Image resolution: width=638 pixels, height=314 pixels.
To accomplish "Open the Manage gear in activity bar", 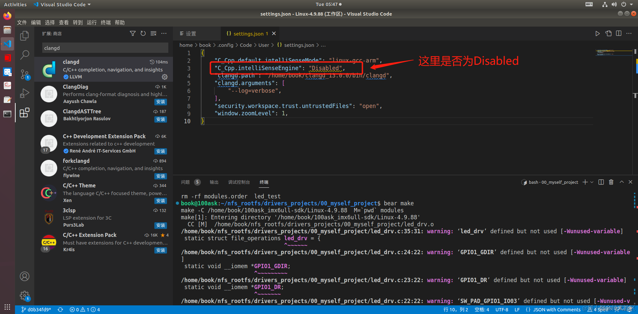I will pyautogui.click(x=25, y=295).
